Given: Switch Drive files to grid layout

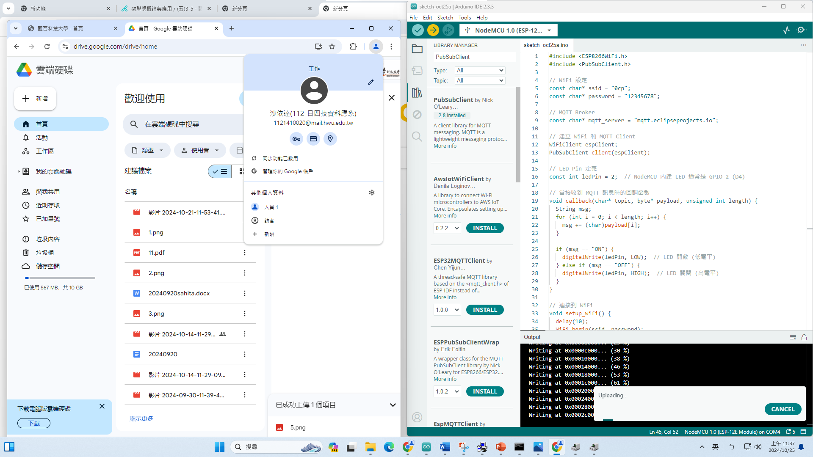Looking at the screenshot, I should point(241,171).
